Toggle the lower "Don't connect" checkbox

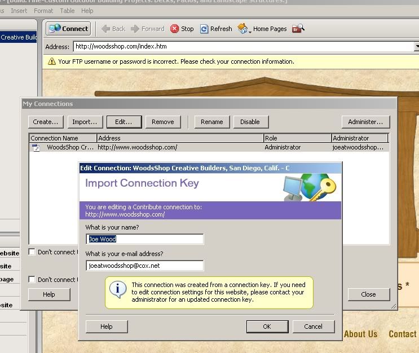click(x=32, y=279)
